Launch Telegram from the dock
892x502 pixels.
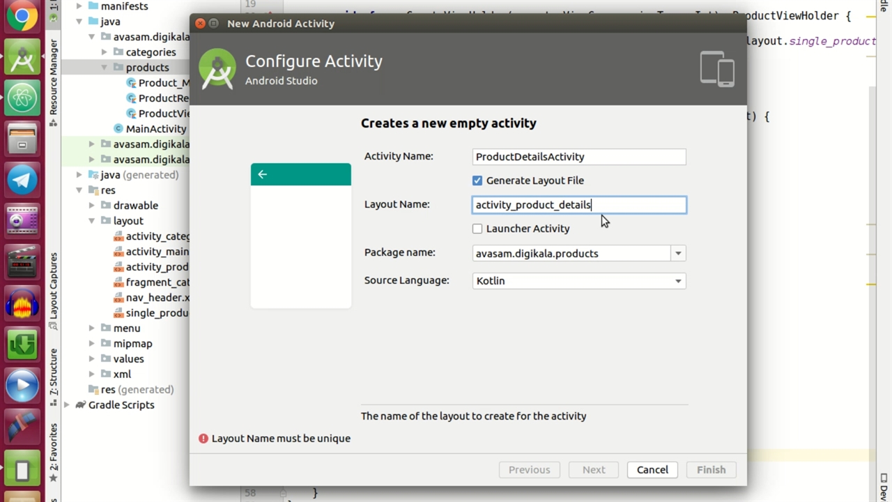22,181
